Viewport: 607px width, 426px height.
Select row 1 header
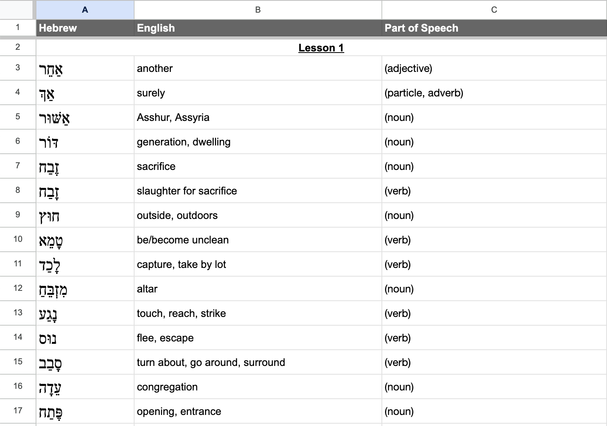[x=18, y=28]
